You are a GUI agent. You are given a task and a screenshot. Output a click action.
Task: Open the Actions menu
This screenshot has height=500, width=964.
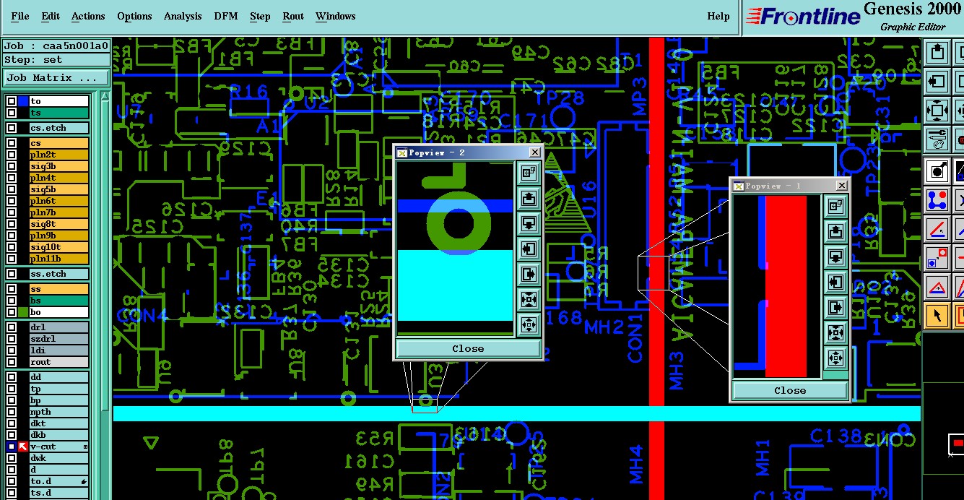88,16
